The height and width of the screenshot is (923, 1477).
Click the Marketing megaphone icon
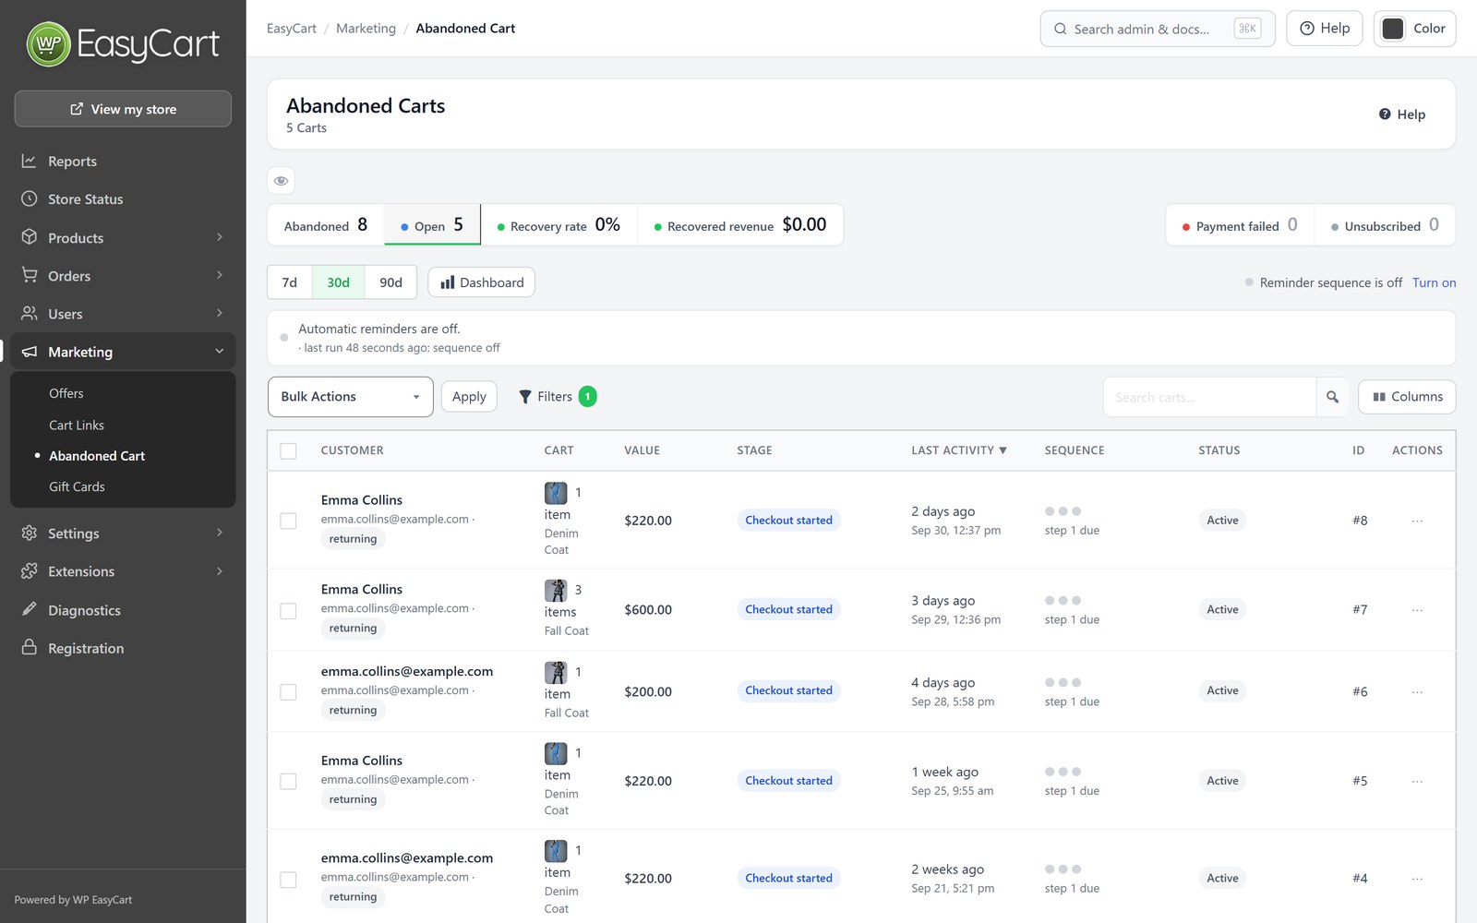click(x=30, y=352)
